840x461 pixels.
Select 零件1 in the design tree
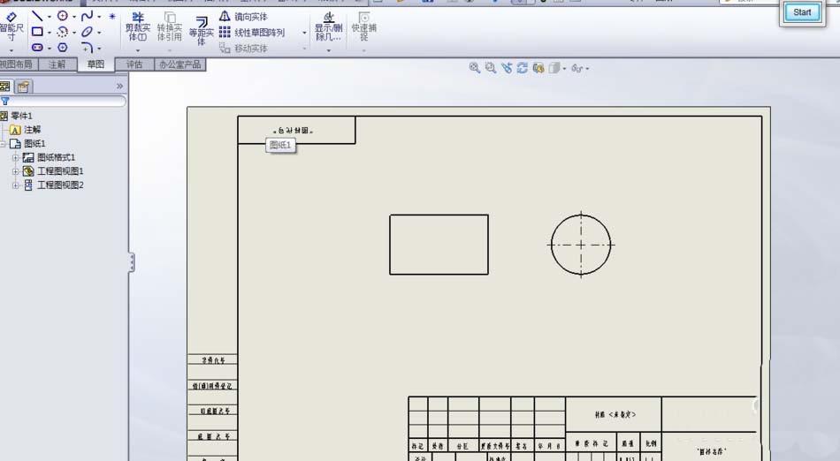click(21, 116)
